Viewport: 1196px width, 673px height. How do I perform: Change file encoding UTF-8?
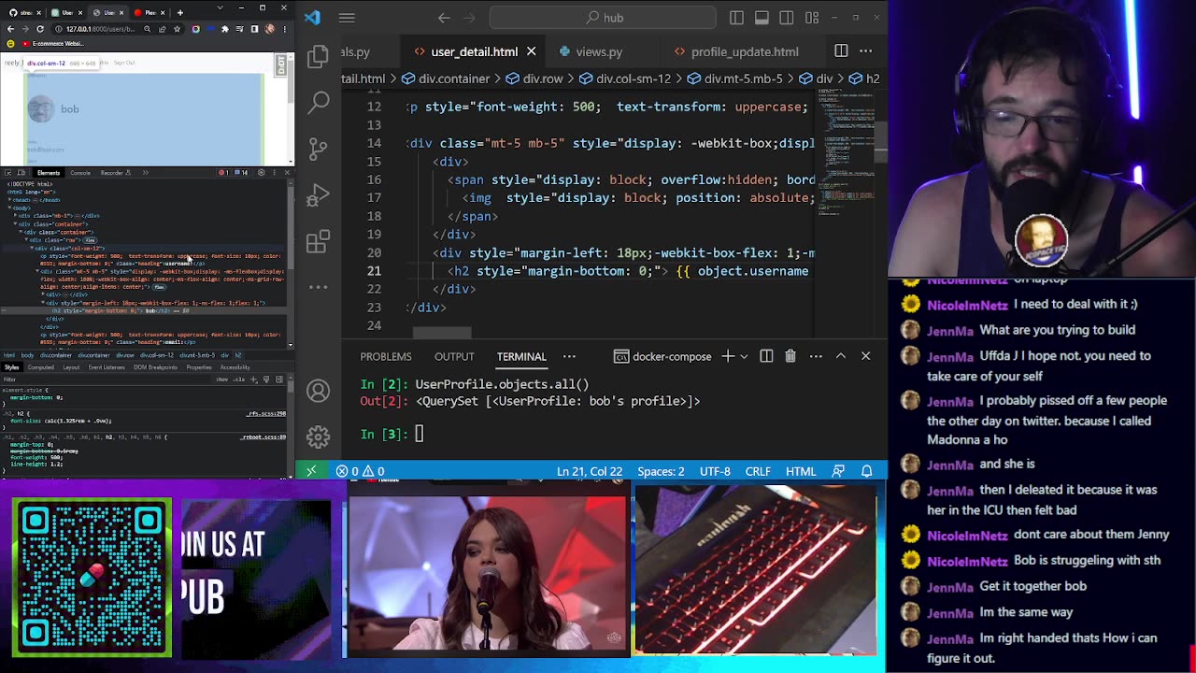tap(715, 471)
